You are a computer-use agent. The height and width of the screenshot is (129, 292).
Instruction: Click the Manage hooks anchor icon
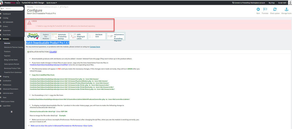click(286, 10)
